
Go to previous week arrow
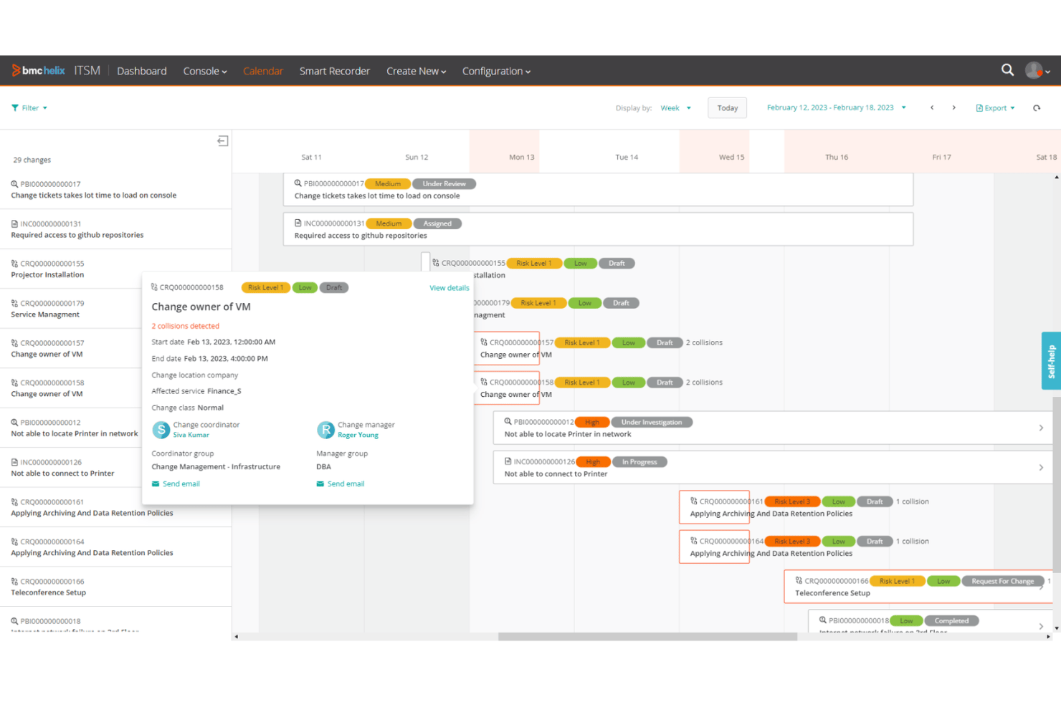click(932, 108)
